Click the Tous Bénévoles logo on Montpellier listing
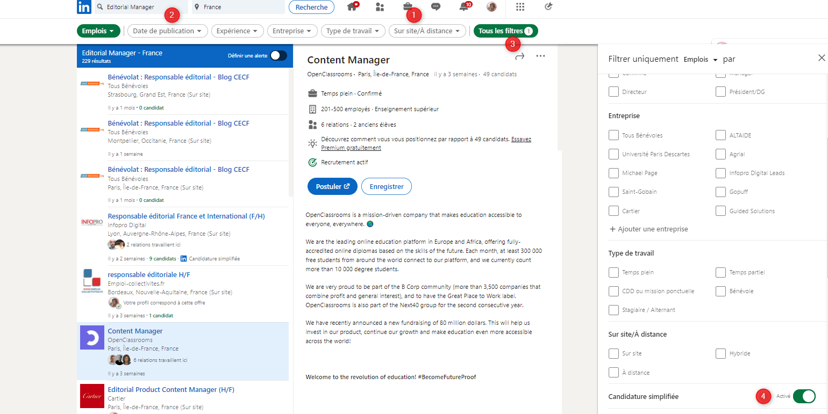The image size is (828, 414). coord(91,129)
